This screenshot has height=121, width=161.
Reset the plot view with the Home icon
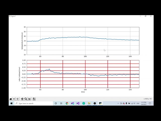pyautogui.click(x=11, y=99)
